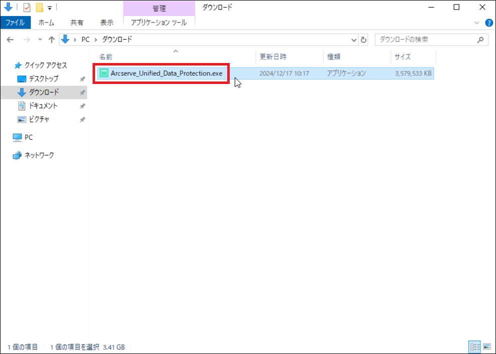Screen dimensions: 496x354
Task: Sort by the サイズ column header
Action: pos(402,57)
